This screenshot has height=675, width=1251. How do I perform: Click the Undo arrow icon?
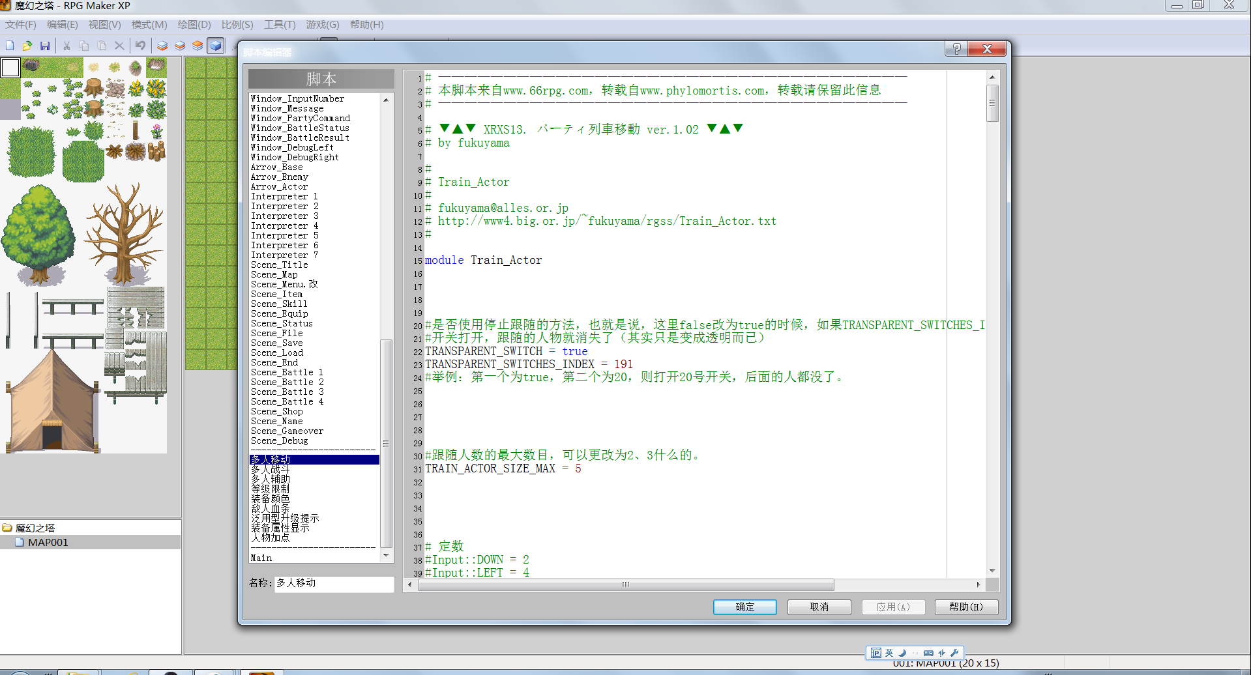click(x=140, y=46)
